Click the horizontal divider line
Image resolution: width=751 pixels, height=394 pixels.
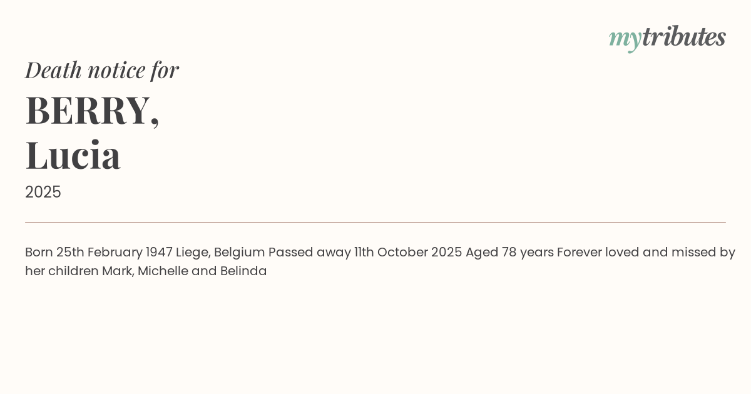pos(375,222)
